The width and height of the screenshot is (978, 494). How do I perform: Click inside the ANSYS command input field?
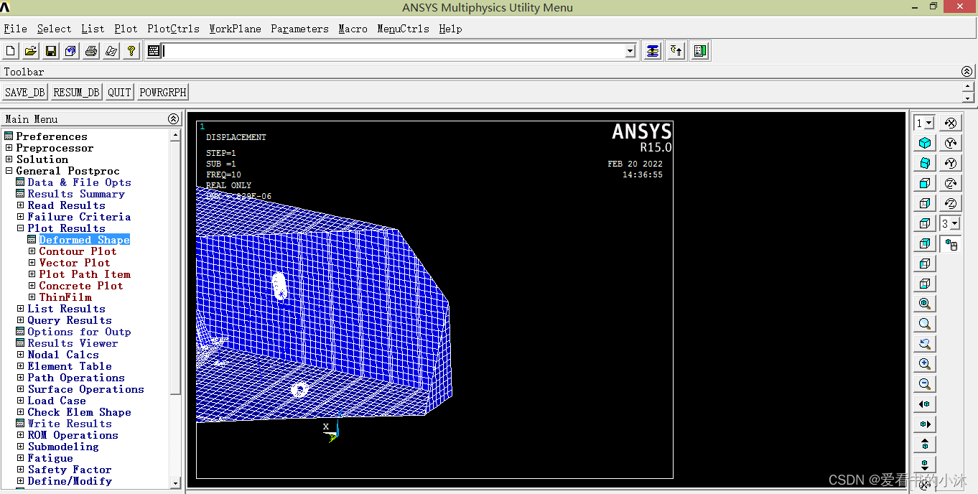pos(393,51)
